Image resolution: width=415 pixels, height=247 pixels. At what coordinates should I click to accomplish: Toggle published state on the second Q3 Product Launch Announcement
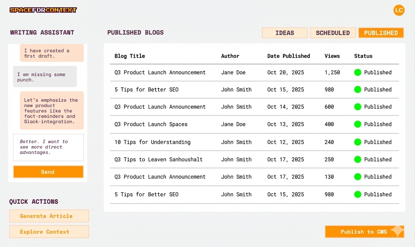coord(358,107)
